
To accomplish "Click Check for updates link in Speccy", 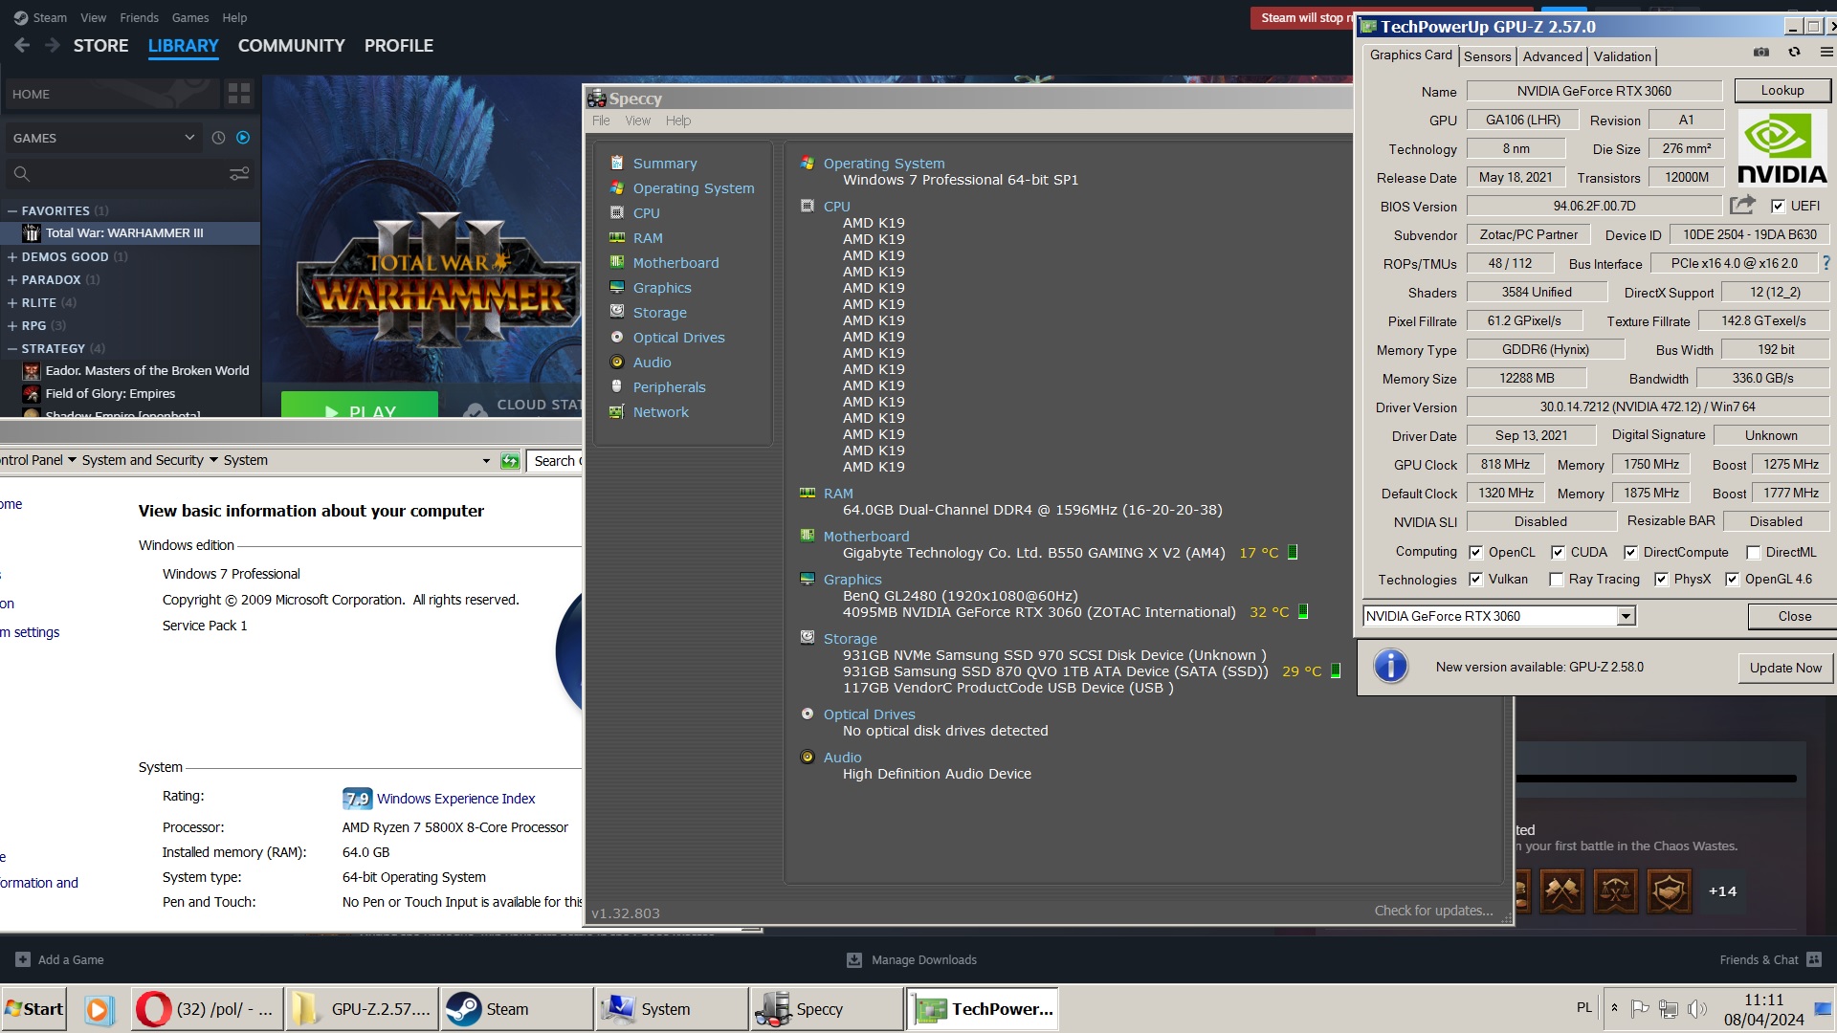I will click(1433, 911).
